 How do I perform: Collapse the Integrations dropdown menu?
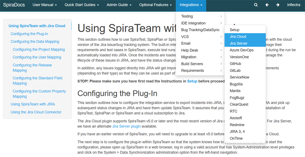pyautogui.click(x=191, y=5)
